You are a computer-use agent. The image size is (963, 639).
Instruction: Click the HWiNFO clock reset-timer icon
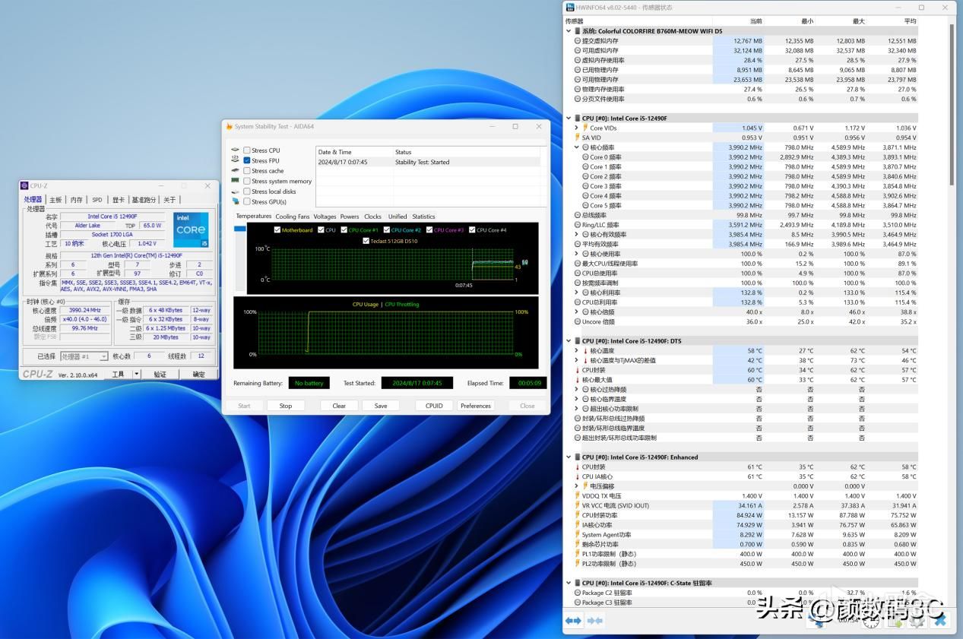tap(872, 621)
